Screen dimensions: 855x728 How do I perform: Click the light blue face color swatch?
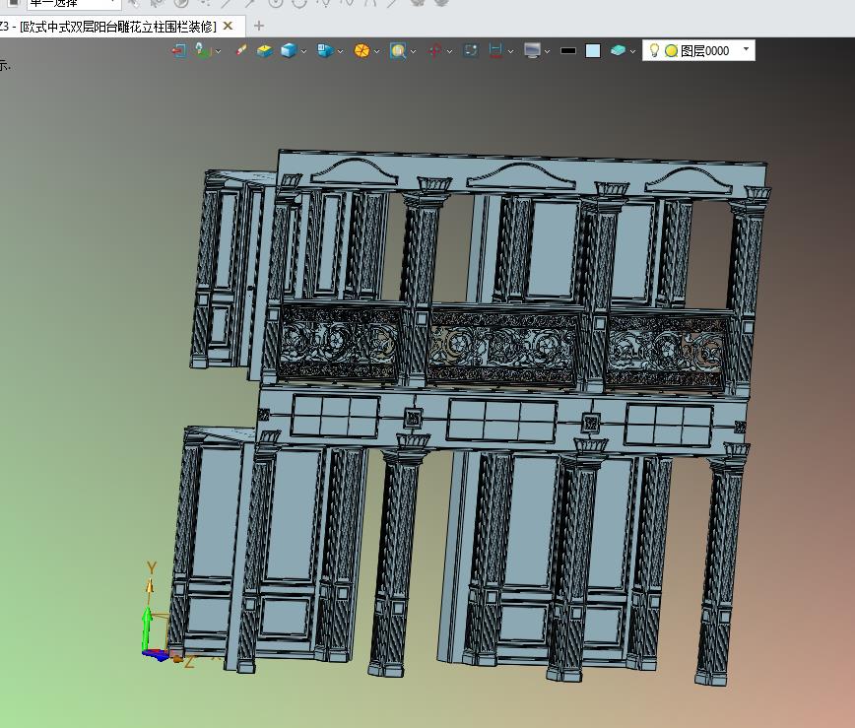(x=592, y=50)
